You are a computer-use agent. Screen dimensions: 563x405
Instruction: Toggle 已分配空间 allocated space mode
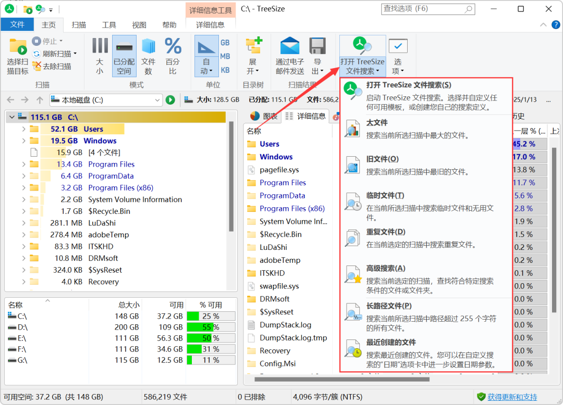coord(124,56)
